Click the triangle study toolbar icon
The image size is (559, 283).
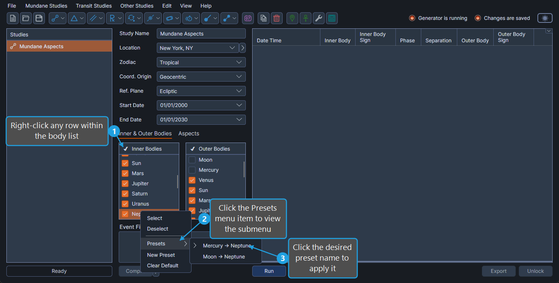(x=74, y=18)
